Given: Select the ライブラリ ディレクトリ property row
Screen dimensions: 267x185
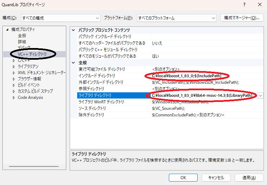Looking at the screenshot, I should coord(170,95).
